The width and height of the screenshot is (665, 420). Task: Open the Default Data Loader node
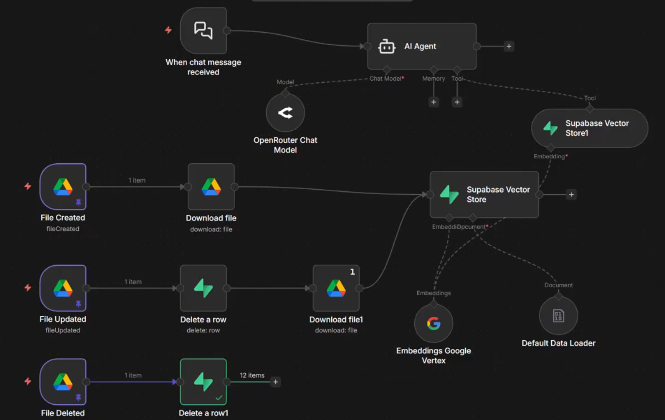coord(559,316)
